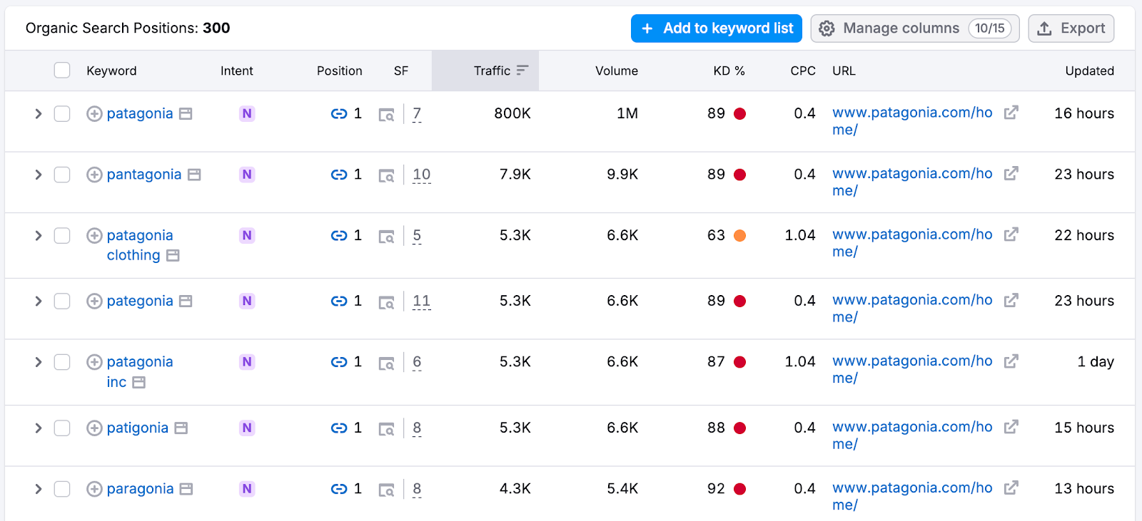Expand the paragonia keyword row
This screenshot has width=1142, height=521.
click(x=38, y=489)
